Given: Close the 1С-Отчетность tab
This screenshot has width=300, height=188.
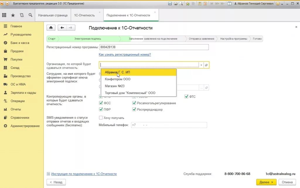Looking at the screenshot, I should click(x=100, y=12).
